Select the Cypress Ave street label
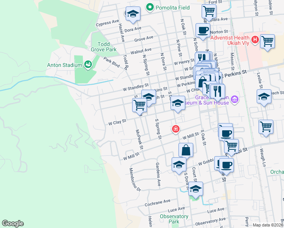Viewport: 284px width, 228px height. [107, 23]
